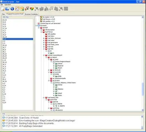Collapse the contact:nearestAirport node
The image size is (146, 132).
44,55
